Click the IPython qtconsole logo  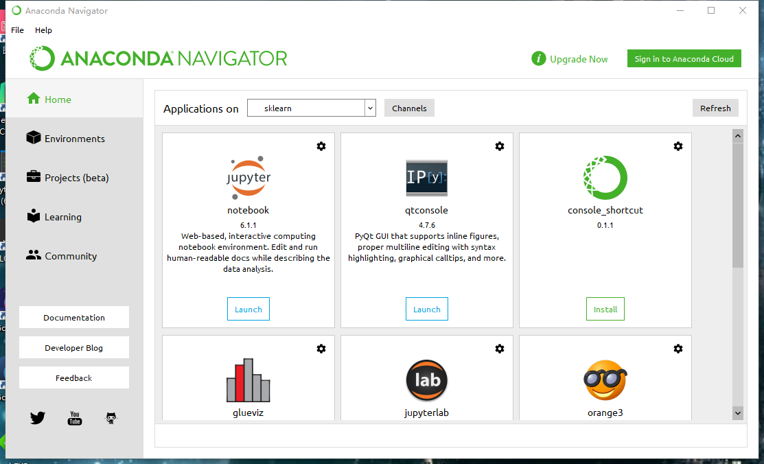tap(427, 178)
